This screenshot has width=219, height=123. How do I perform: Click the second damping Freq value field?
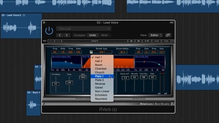[x=70, y=52]
